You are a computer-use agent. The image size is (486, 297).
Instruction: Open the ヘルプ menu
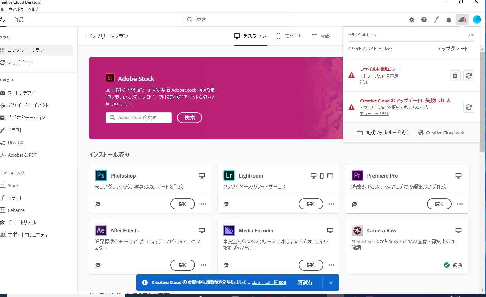[x=33, y=10]
